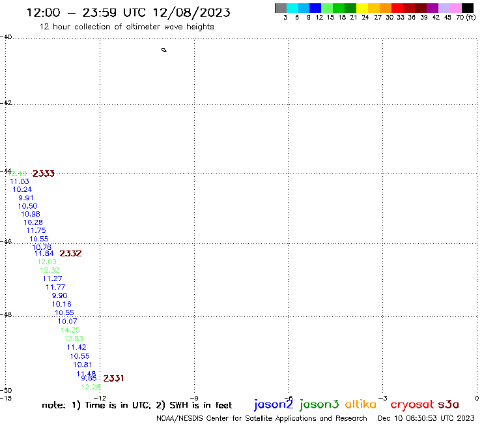Click the cyan swatch in the color scale
Screen dimensions: 482x424
(292, 8)
